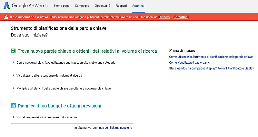Image resolution: width=258 pixels, height=137 pixels.
Task: Click the Contattaci link in the banner
Action: [181, 17]
